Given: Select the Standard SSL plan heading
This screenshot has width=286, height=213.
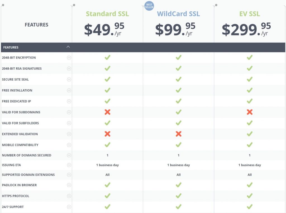Looking at the screenshot, I should pos(108,14).
